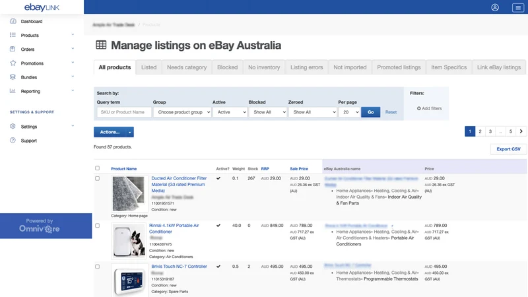Click the Orders box icon
Image resolution: width=528 pixels, height=297 pixels.
click(13, 49)
